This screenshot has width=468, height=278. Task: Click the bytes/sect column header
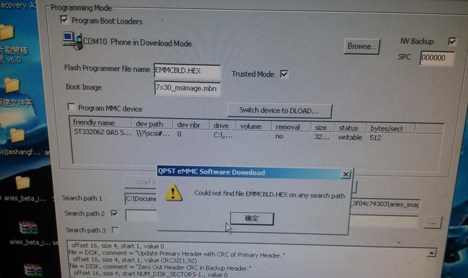coord(390,129)
